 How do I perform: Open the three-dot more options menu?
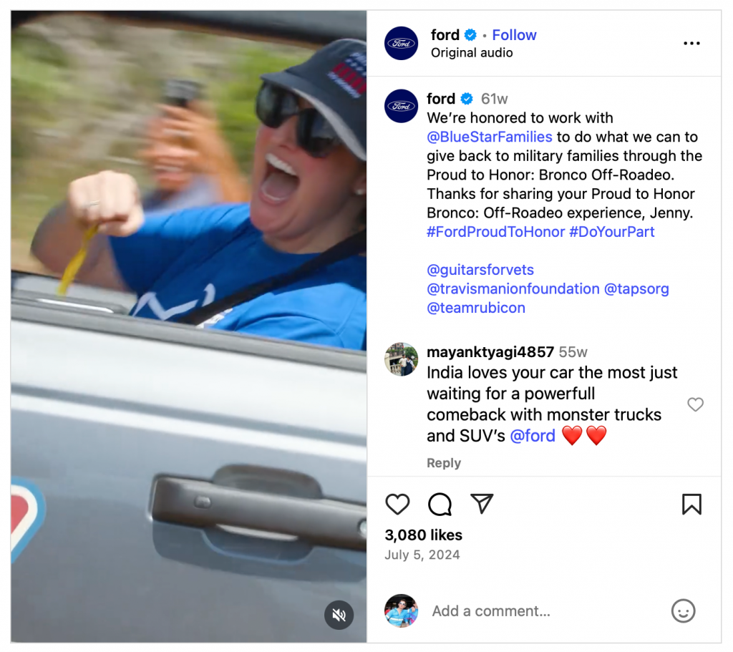[x=691, y=44]
